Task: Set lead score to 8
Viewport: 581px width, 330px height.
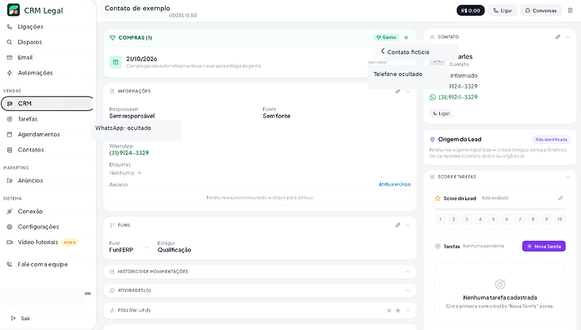Action: [533, 219]
